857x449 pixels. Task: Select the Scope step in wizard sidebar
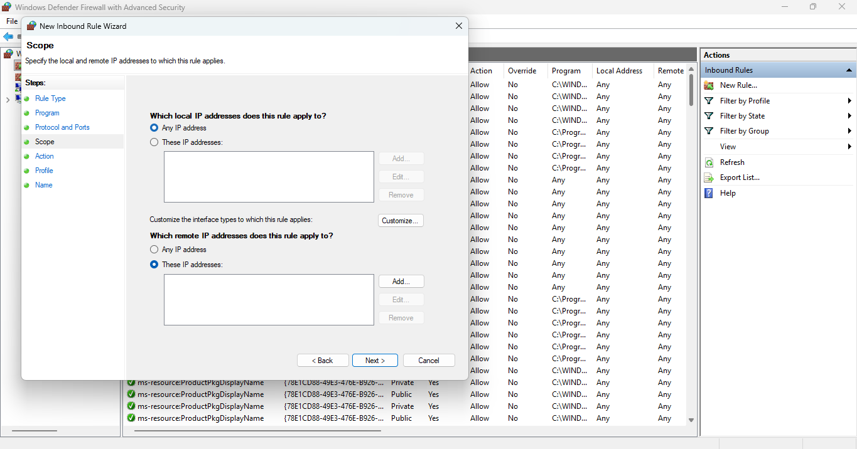(x=45, y=142)
